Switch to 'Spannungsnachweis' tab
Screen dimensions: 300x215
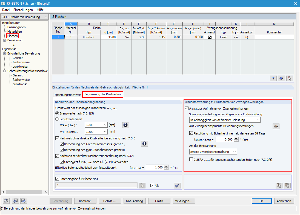pos(68,95)
